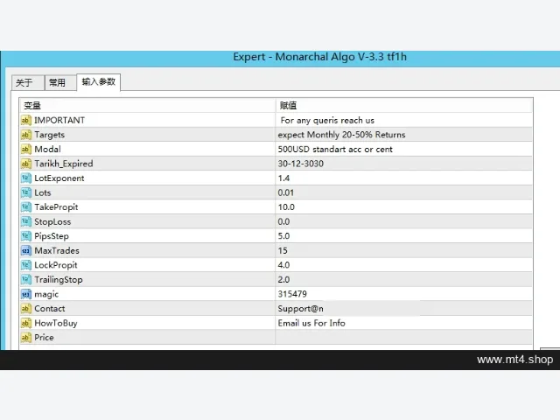Select the LockPropit variable name
Viewport: 560px width, 420px height.
[x=56, y=265]
